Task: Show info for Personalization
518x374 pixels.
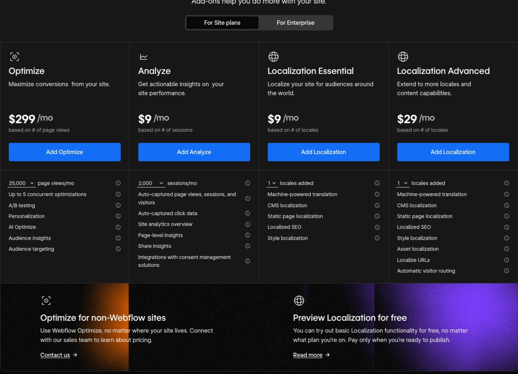Action: (x=118, y=216)
